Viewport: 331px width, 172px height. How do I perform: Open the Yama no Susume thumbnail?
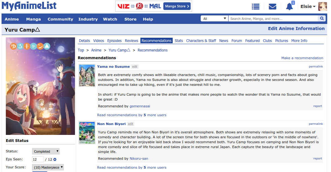coord(87,75)
